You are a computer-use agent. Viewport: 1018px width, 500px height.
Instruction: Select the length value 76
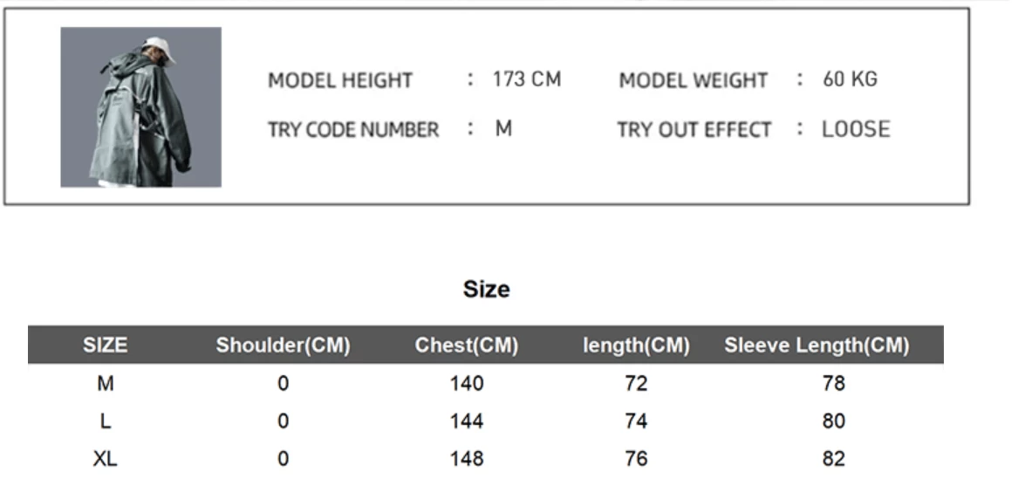[636, 459]
